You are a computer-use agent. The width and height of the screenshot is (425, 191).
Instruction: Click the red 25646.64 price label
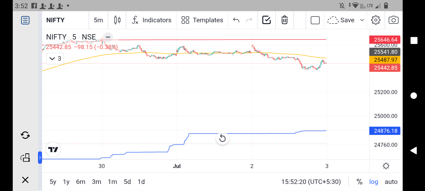(385, 40)
